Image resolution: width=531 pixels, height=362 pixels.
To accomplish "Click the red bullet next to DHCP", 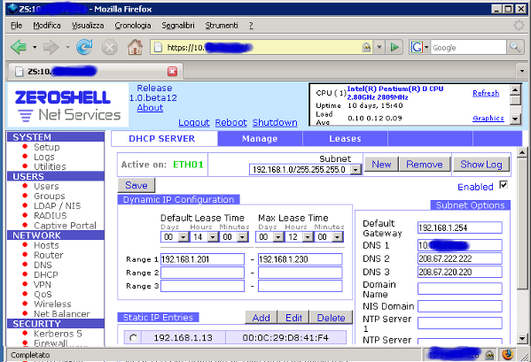I will pyautogui.click(x=25, y=274).
